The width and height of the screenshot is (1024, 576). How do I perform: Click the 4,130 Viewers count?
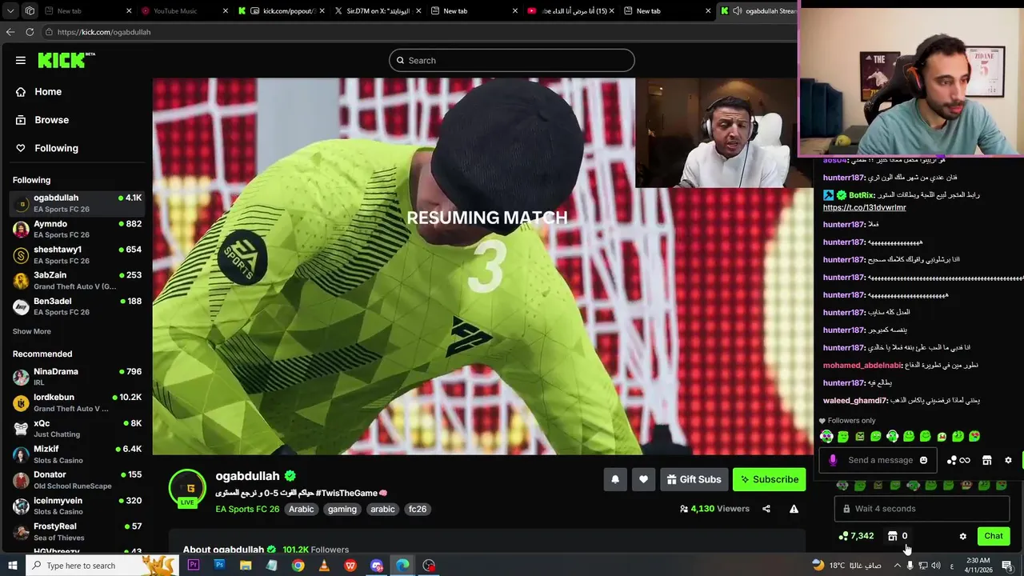[714, 509]
